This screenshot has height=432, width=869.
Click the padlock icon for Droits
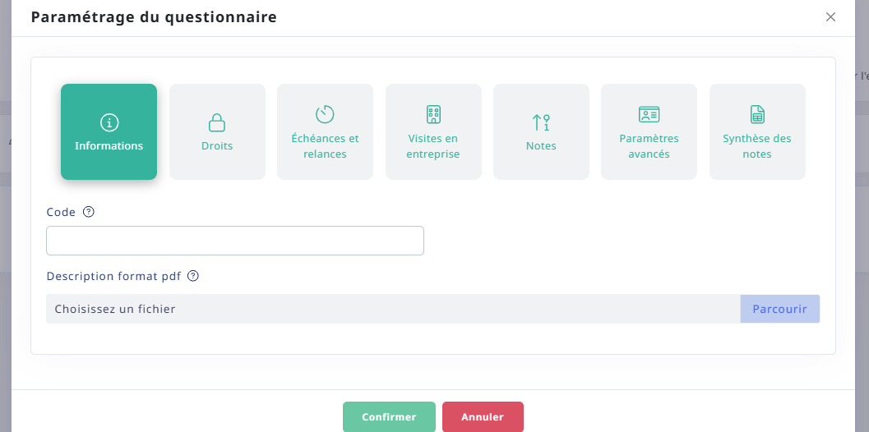217,122
